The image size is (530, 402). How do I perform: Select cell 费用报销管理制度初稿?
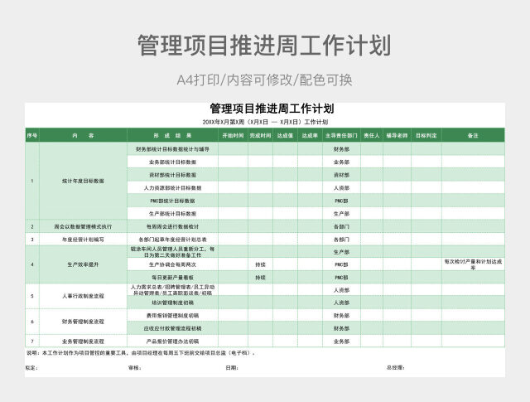pos(172,315)
